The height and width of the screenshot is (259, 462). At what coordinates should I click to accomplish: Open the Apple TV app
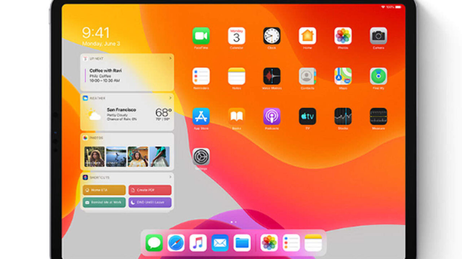click(x=307, y=117)
